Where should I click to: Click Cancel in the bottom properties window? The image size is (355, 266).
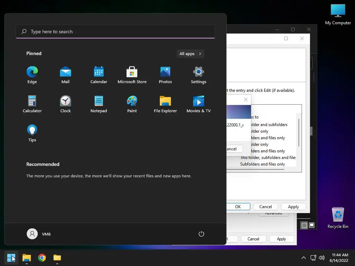pos(253,239)
